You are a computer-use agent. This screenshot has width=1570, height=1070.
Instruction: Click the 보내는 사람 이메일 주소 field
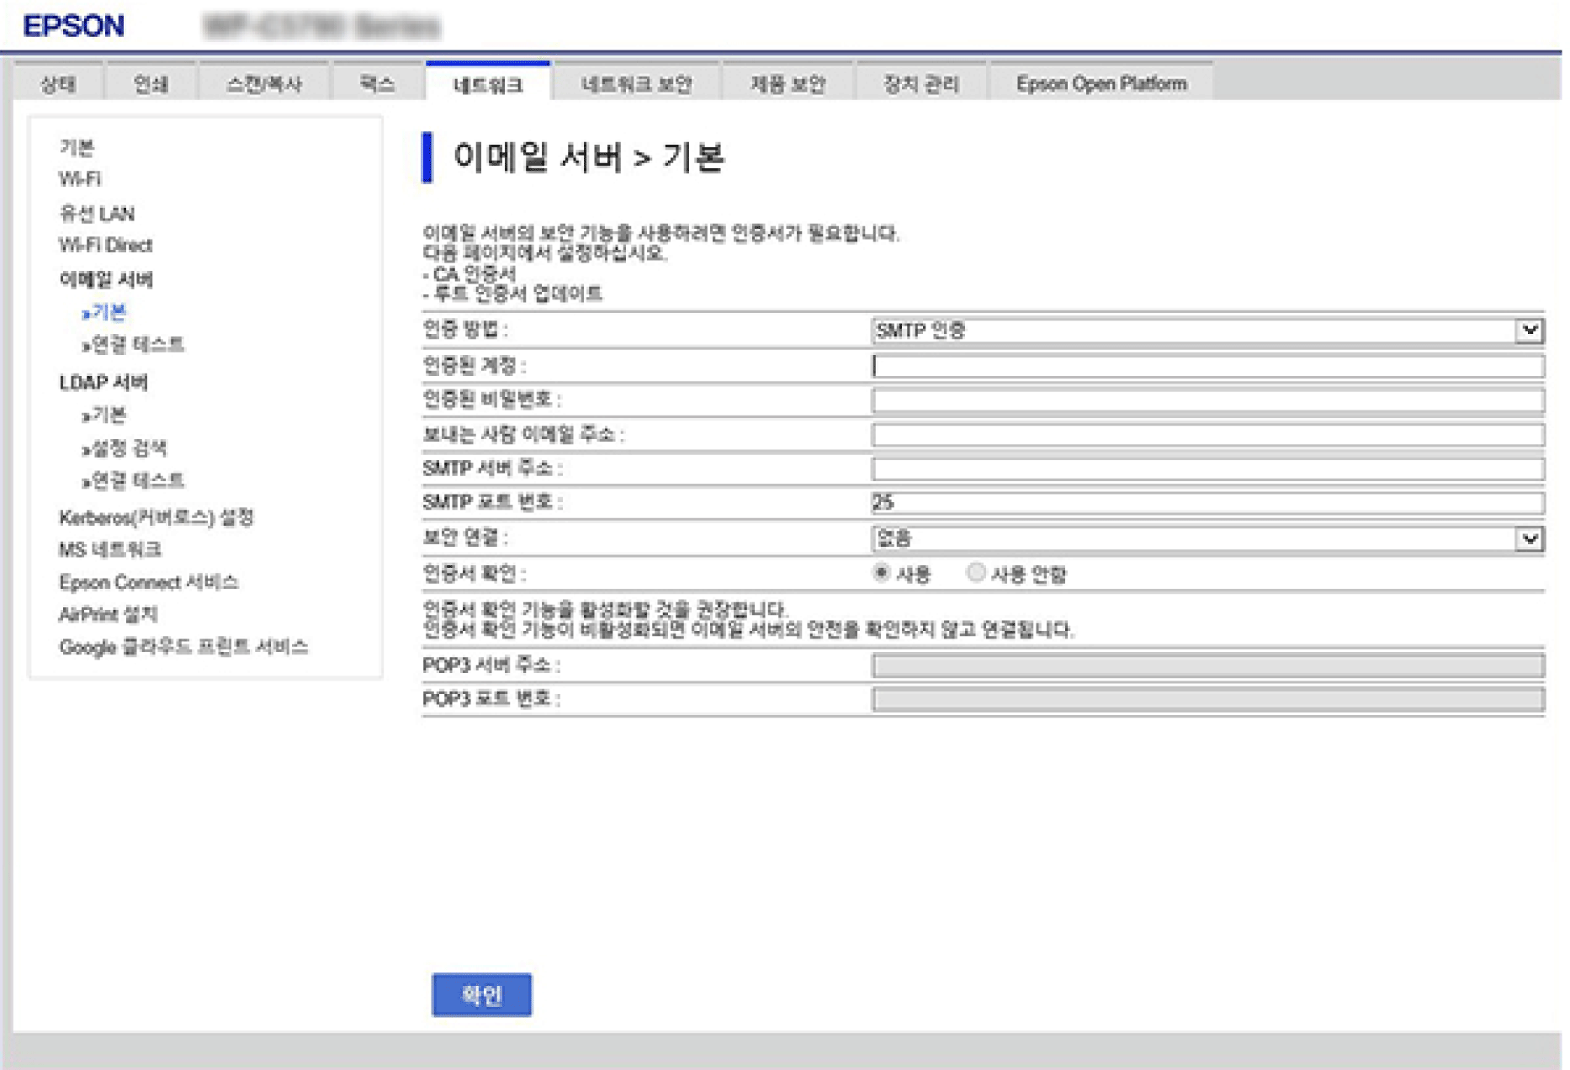click(x=1206, y=435)
